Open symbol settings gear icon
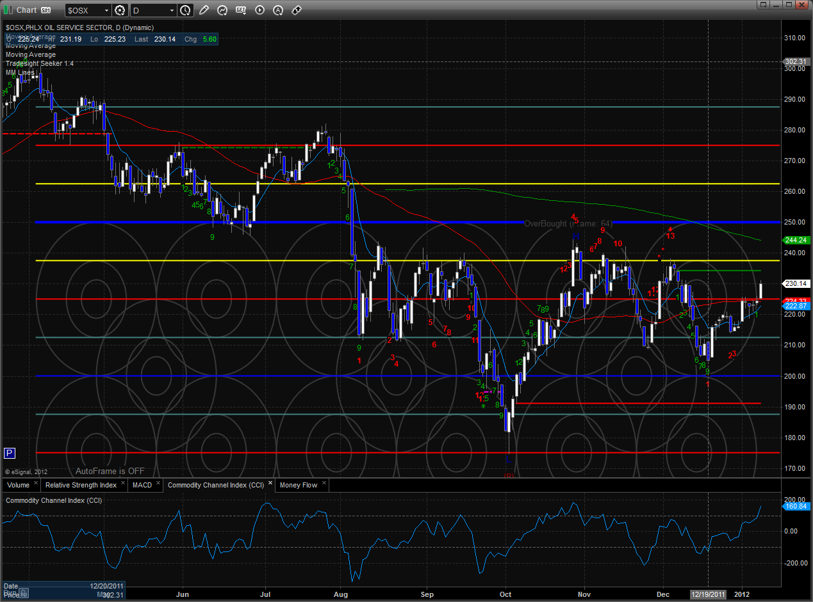This screenshot has width=813, height=602. pyautogui.click(x=120, y=10)
